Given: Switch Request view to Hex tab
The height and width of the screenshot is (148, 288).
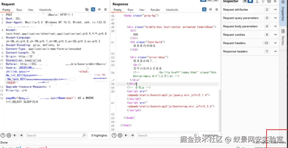Looking at the screenshot, I should click(x=31, y=10).
